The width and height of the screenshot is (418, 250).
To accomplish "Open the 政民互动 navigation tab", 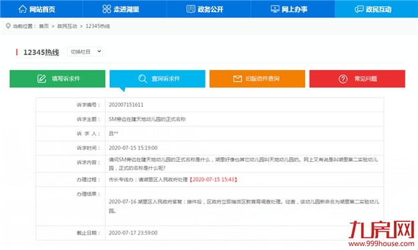I will click(x=377, y=9).
